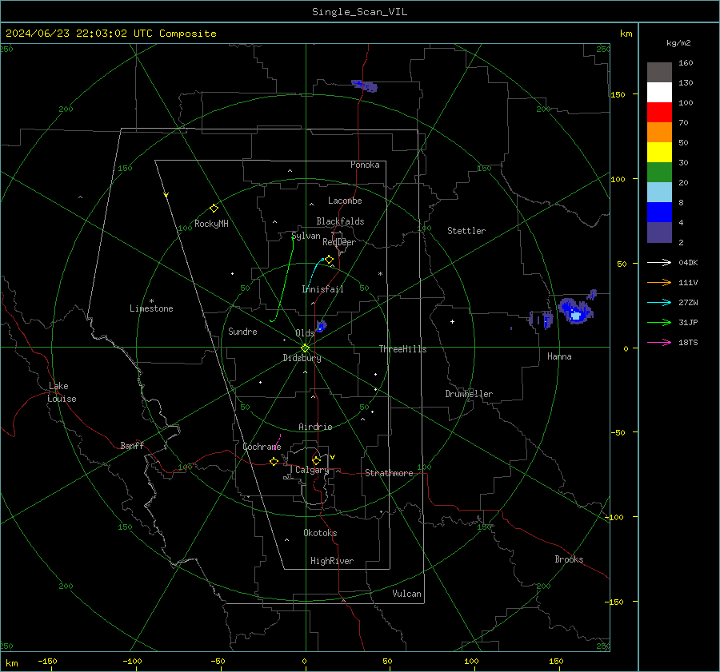The width and height of the screenshot is (720, 672).
Task: Click the magenta 18TS track near Cochrane
Action: [x=278, y=441]
